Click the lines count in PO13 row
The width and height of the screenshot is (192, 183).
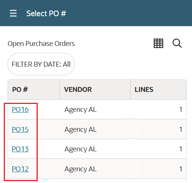[x=181, y=149]
